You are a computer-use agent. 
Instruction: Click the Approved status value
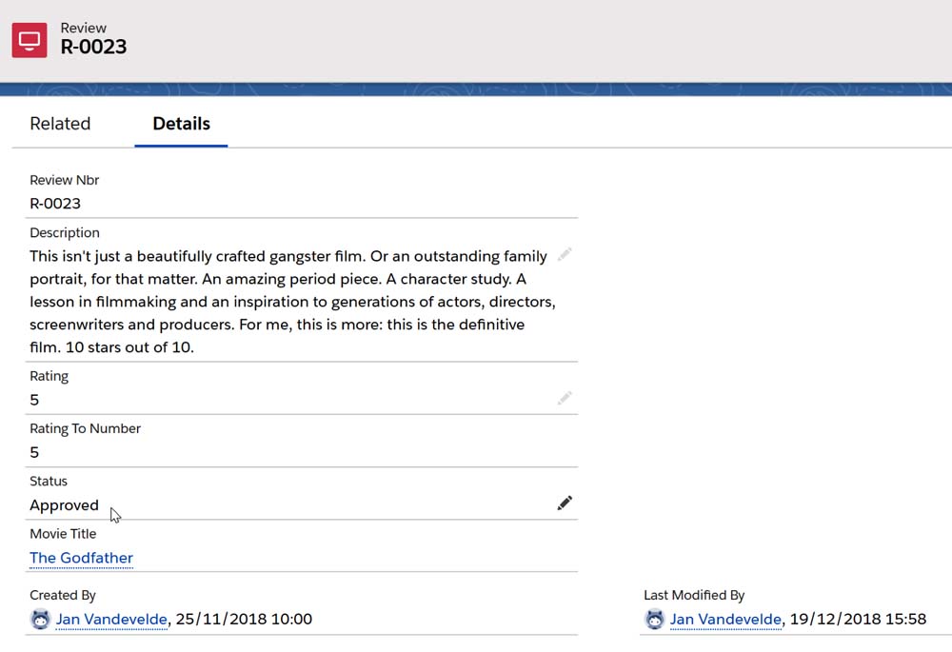pos(64,505)
